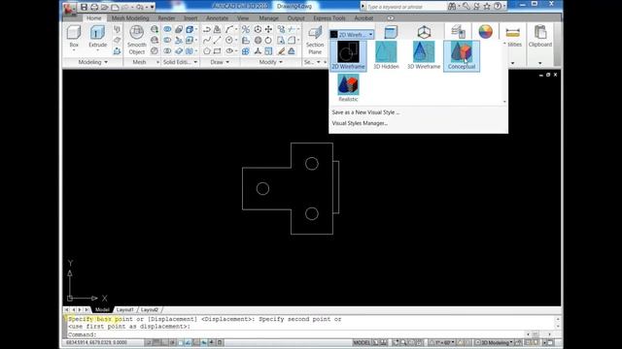Click the 3D Array blue grid icon
This screenshot has width=622, height=349.
click(246, 51)
